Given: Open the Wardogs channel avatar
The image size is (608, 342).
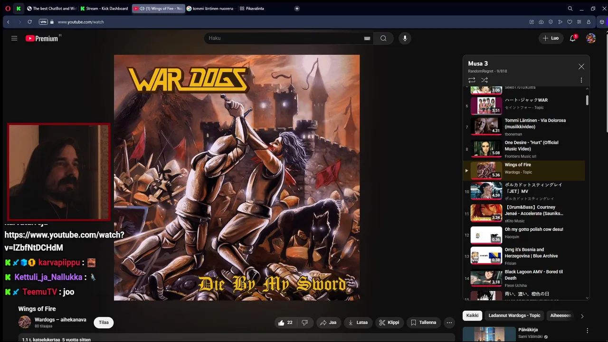Looking at the screenshot, I should point(25,322).
